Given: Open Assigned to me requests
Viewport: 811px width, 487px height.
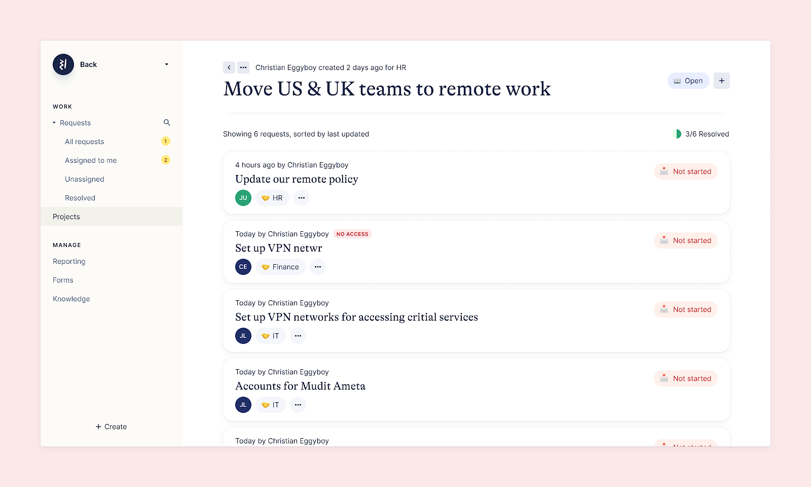Looking at the screenshot, I should tap(91, 160).
